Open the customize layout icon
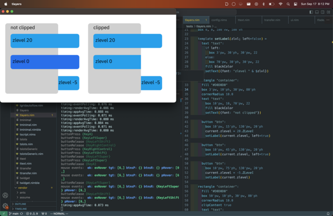333x216 pixels. (x=328, y=12)
